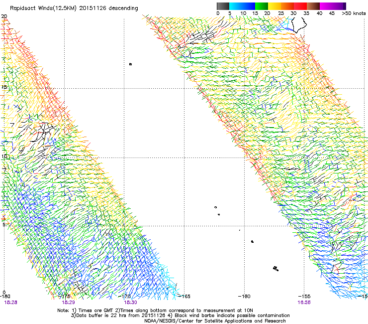Click the 'Times are GMT' note line
368x324 pixels.
[x=155, y=311]
